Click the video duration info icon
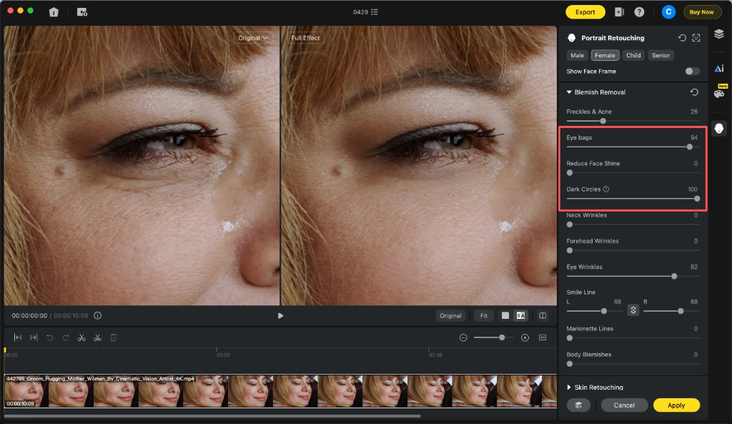Image resolution: width=732 pixels, height=424 pixels. coord(97,315)
